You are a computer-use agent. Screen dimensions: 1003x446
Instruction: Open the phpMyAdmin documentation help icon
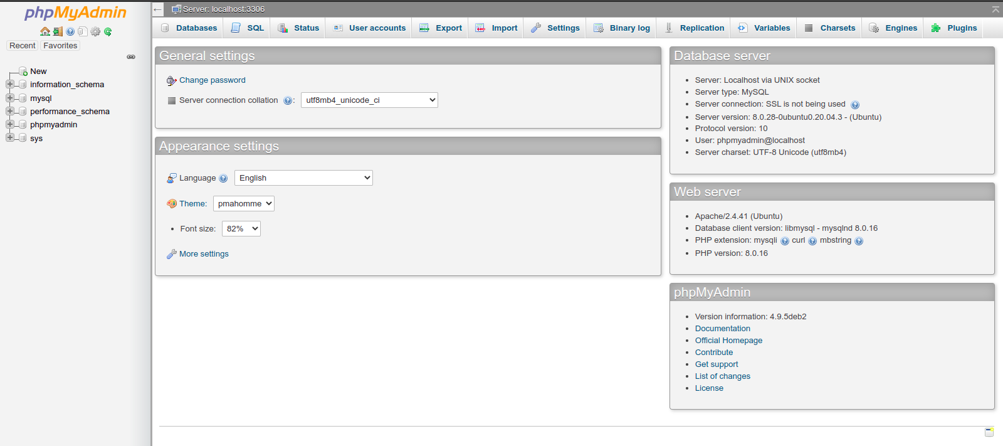[70, 31]
